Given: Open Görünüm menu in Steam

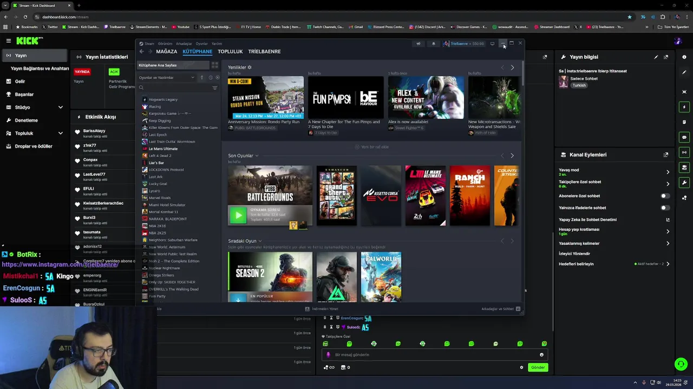Looking at the screenshot, I should [165, 44].
